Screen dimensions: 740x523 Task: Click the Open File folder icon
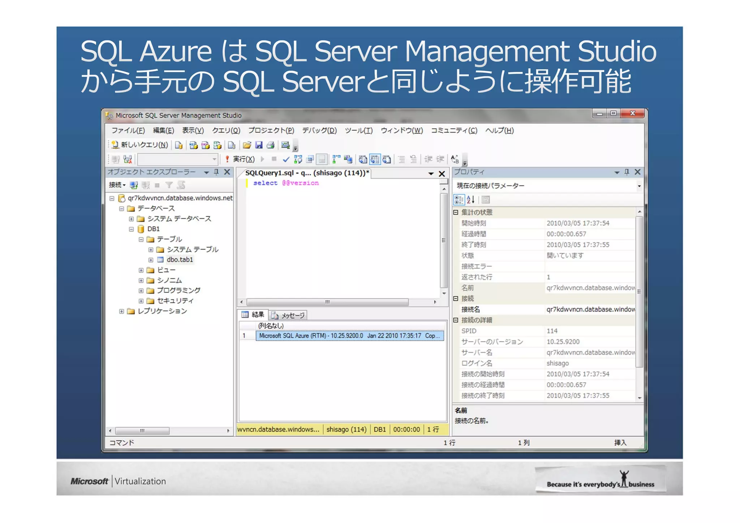(x=247, y=145)
